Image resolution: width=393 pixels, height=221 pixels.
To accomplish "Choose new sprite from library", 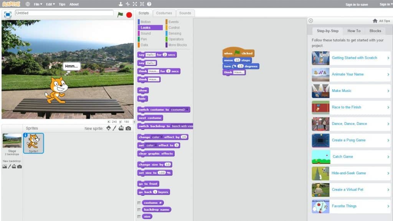I will [108, 128].
